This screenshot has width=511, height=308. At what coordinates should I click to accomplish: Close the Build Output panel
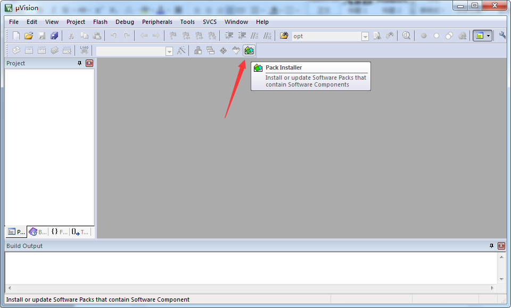tap(501, 246)
